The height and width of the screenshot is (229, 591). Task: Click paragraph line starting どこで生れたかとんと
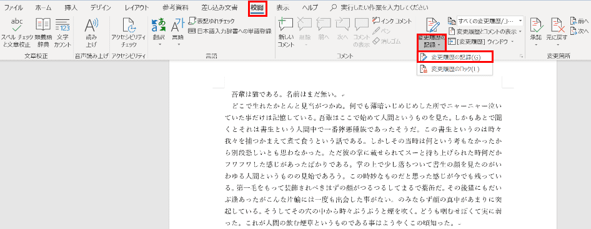click(x=366, y=105)
